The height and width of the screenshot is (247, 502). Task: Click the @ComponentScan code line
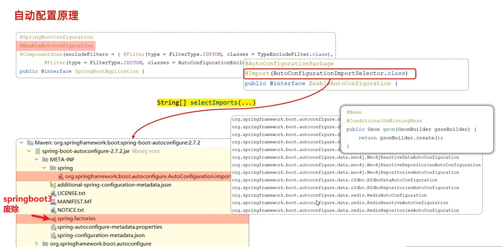point(176,54)
